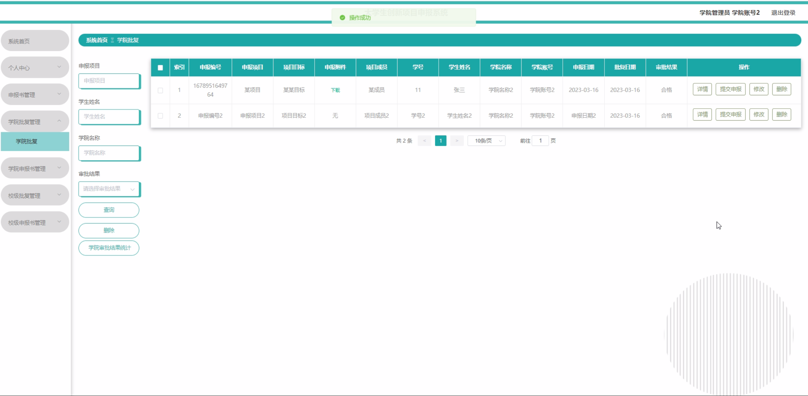Collapse the 学院批复管理 sidebar menu
Image resolution: width=808 pixels, height=396 pixels.
35,122
